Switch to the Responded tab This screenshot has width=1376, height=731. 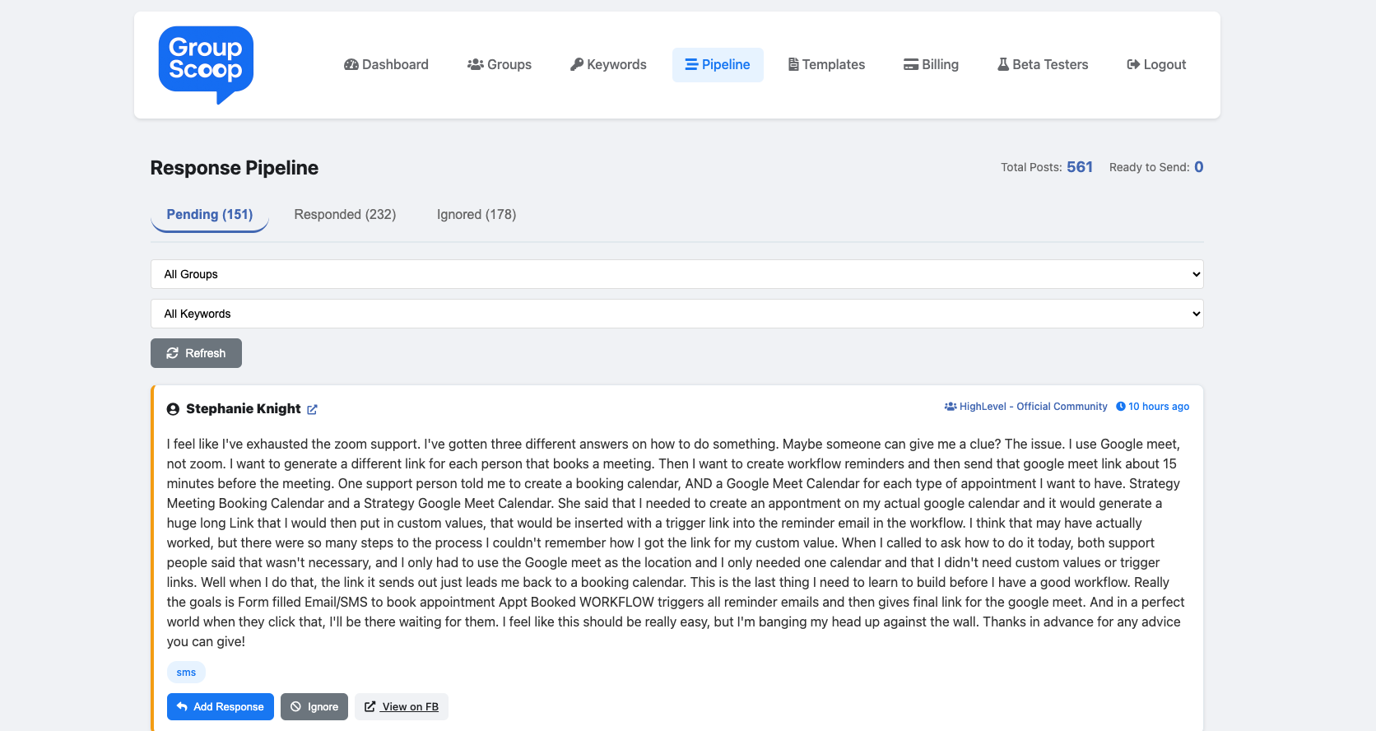[345, 215]
